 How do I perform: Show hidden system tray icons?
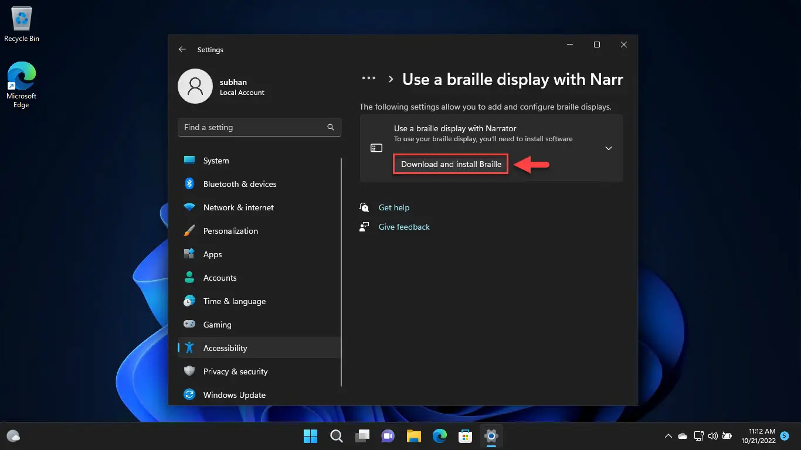pyautogui.click(x=668, y=436)
